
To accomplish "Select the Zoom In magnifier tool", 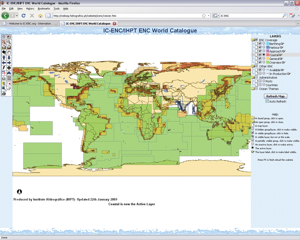I will coord(4,42).
